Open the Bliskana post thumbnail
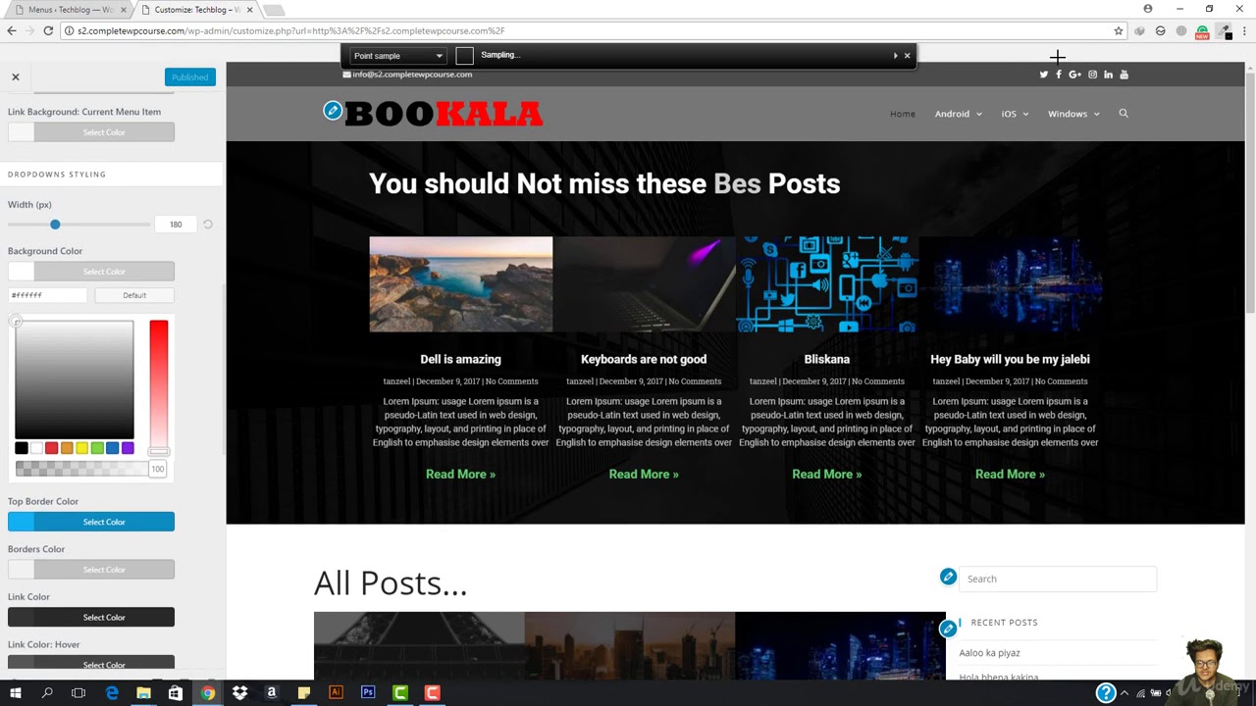This screenshot has width=1256, height=706. coord(827,284)
